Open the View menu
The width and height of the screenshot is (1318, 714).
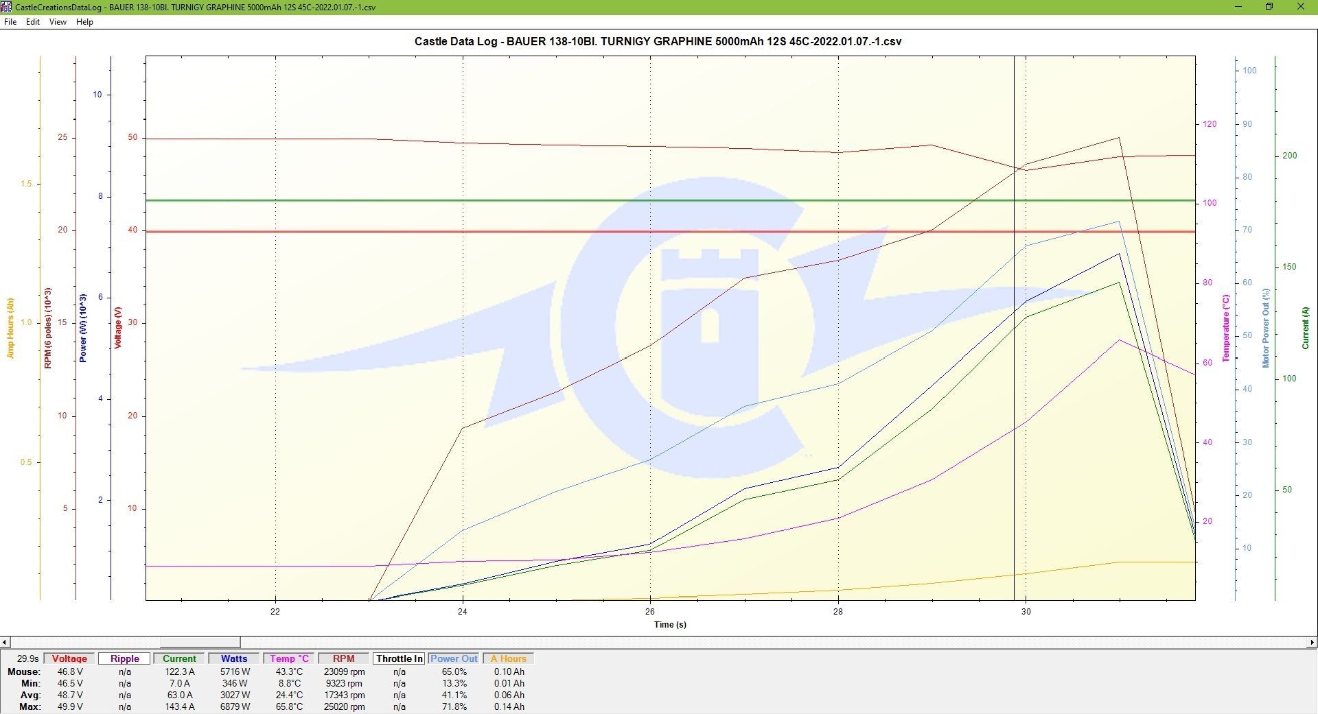(x=58, y=22)
